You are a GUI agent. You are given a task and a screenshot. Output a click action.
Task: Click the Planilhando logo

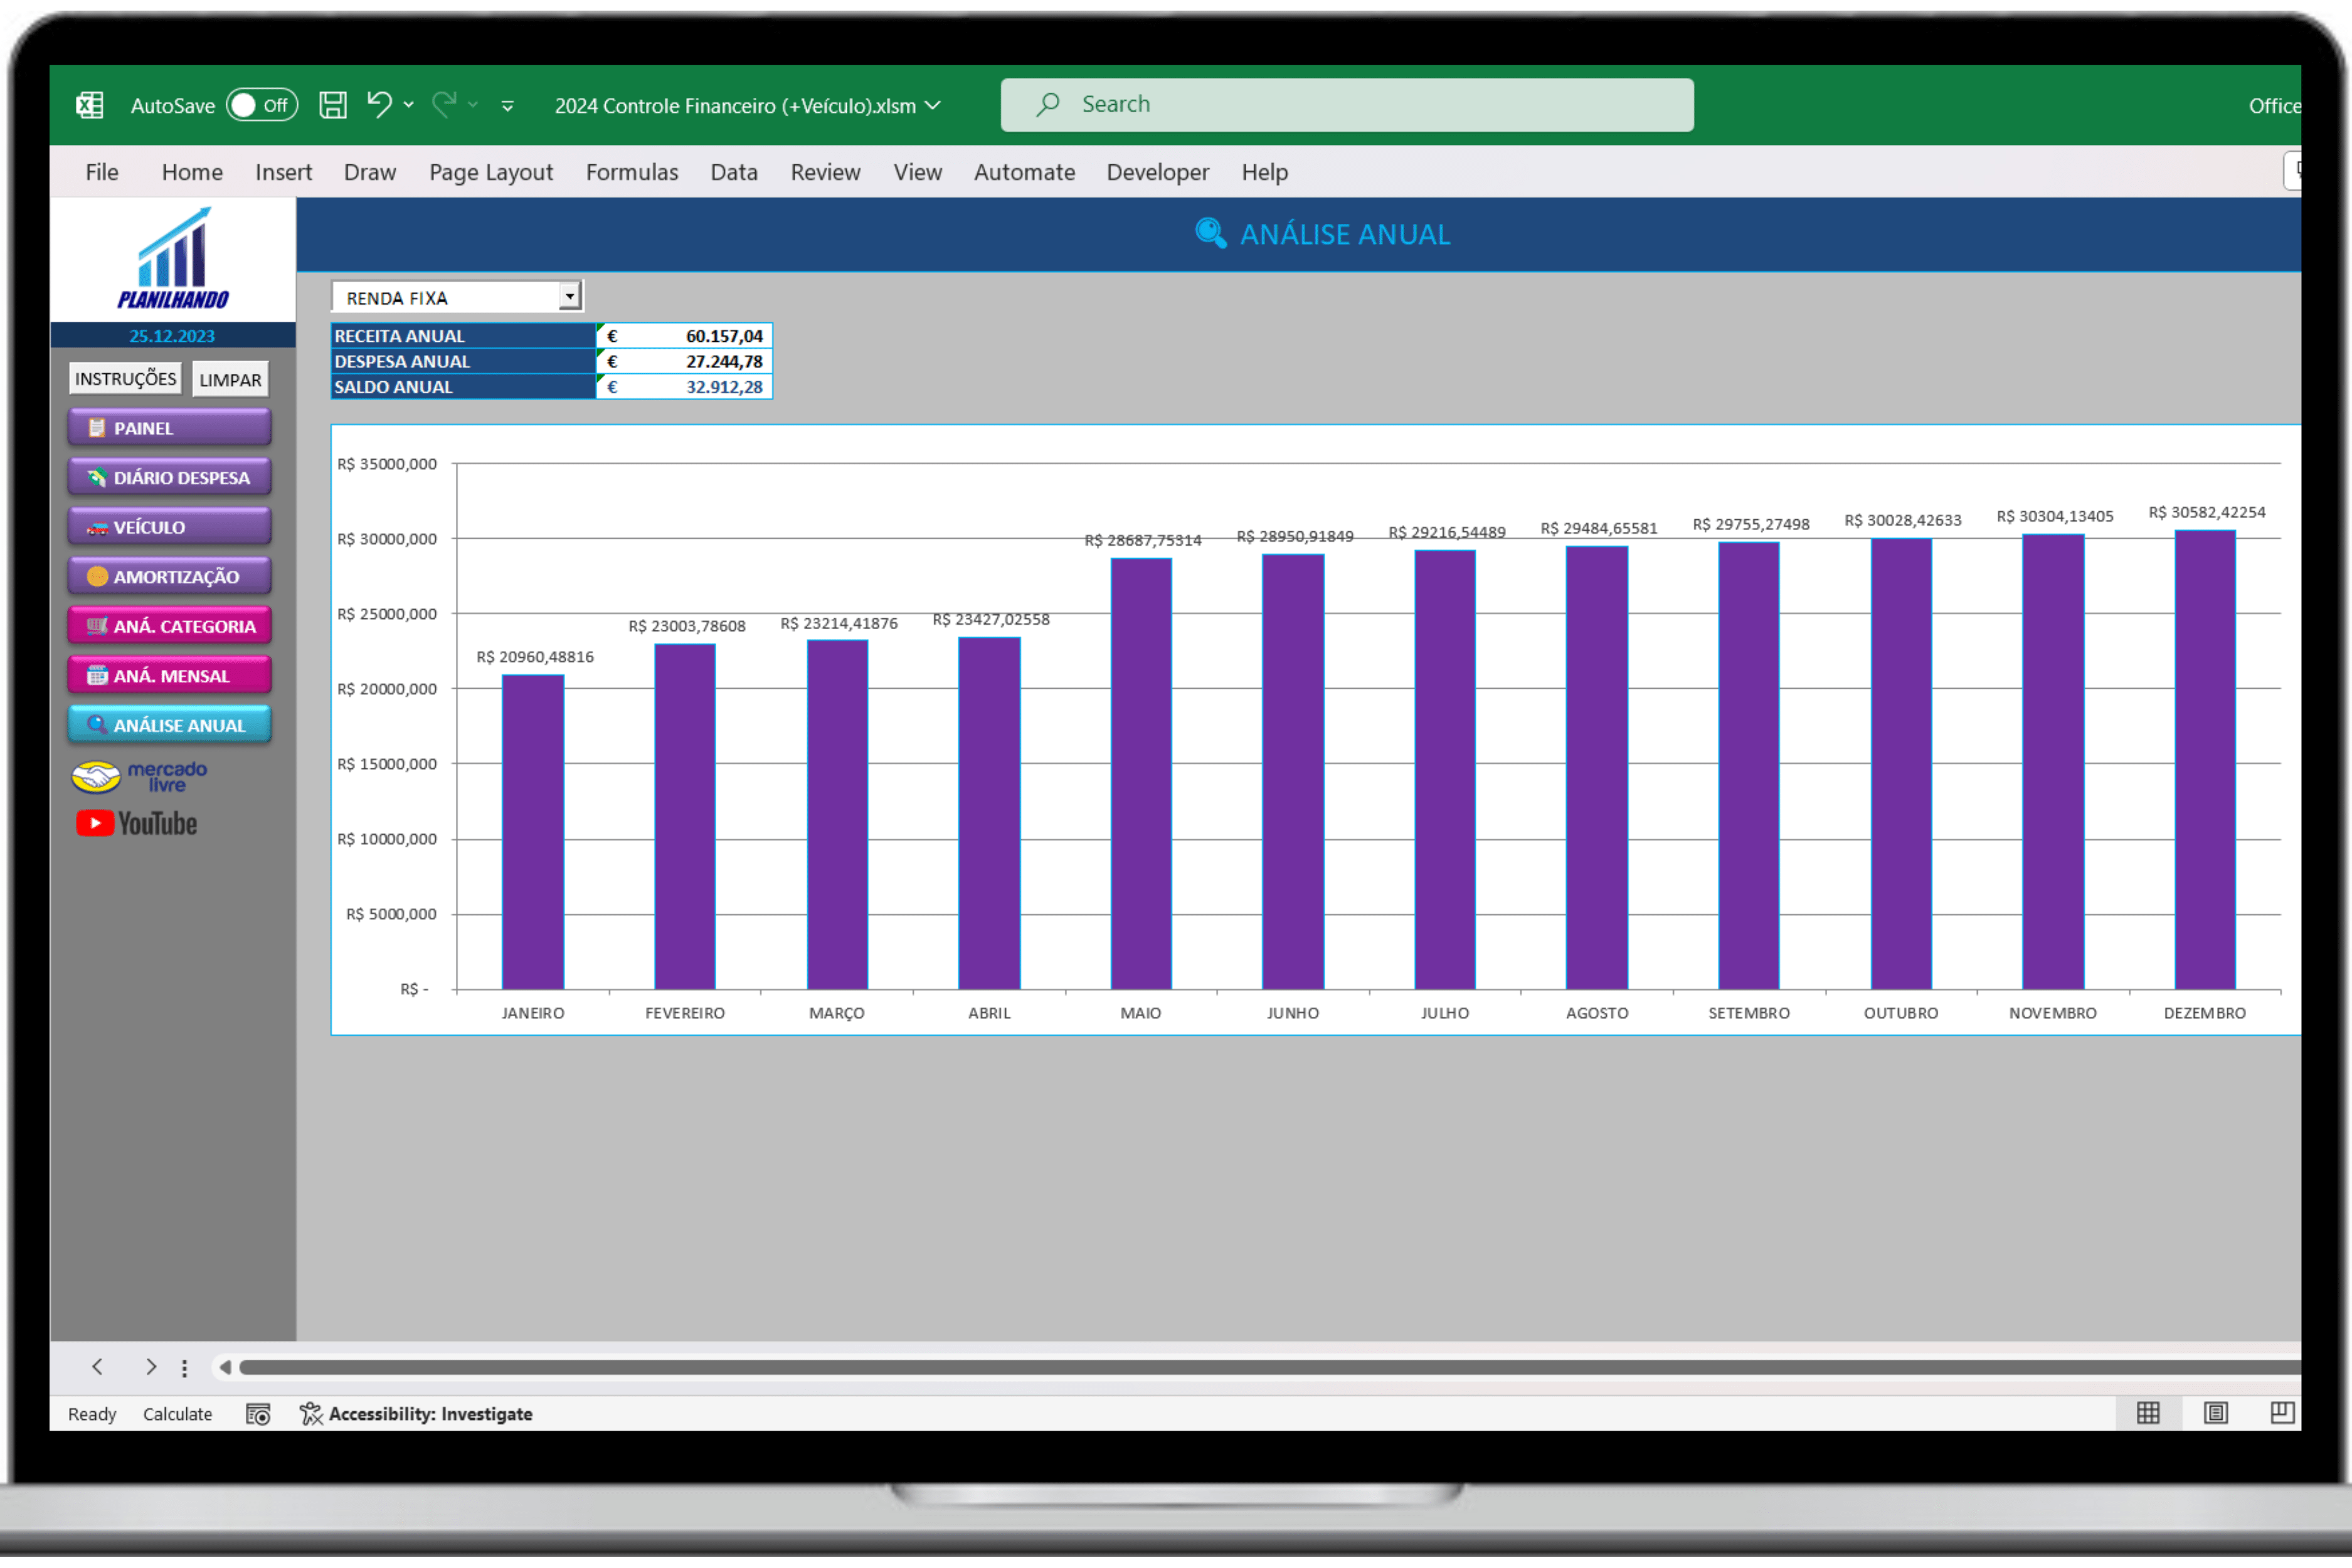[x=173, y=258]
